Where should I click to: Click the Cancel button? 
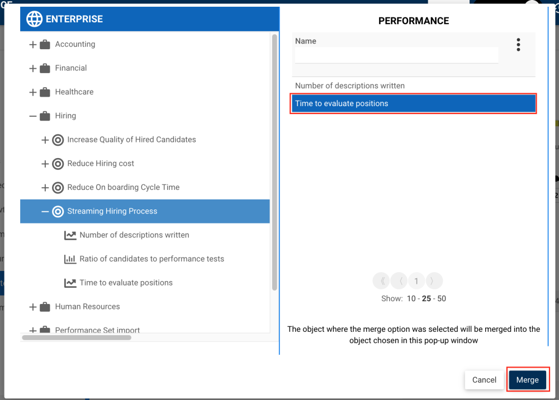coord(484,379)
